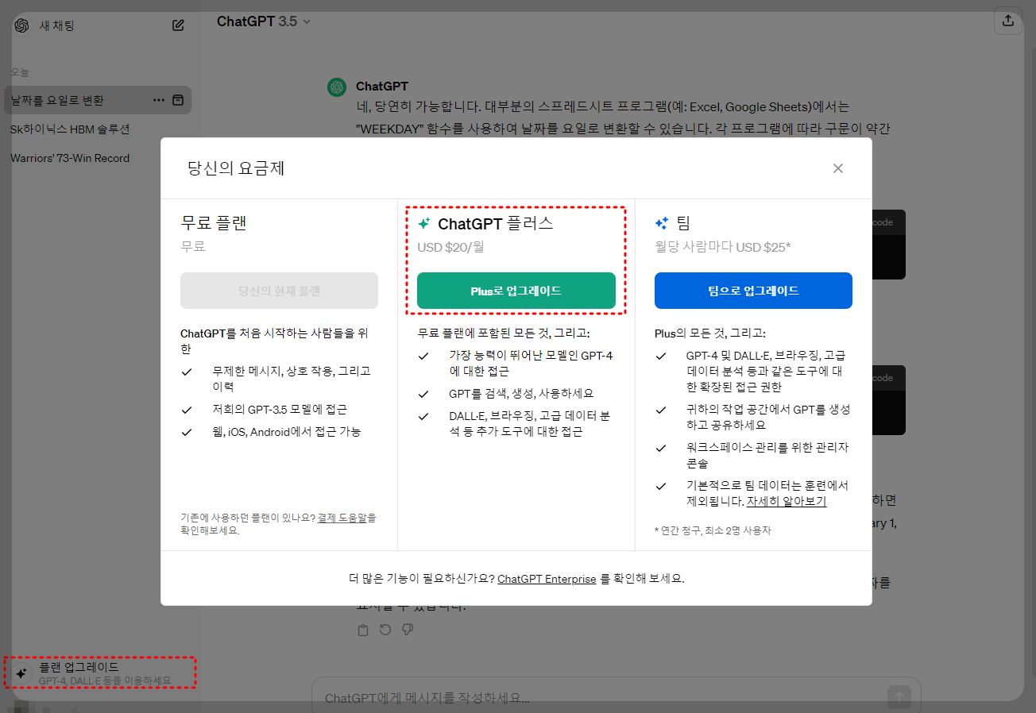Click the 연간 청구, 최소 2명 사용자 note
Screen dimensions: 1036x713
pos(713,530)
